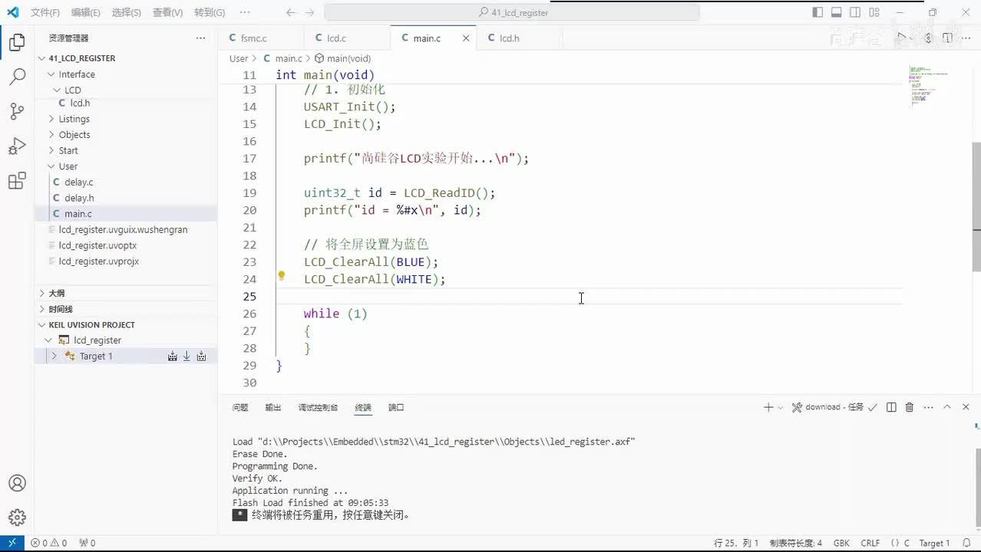
Task: Collapse the lcd_register project node
Action: [x=48, y=340]
